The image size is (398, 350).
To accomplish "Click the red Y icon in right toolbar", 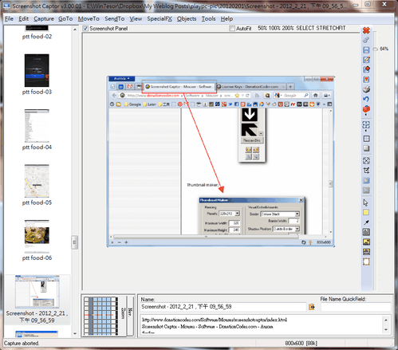I will click(x=366, y=79).
